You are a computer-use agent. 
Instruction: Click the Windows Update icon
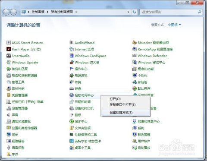pyautogui.click(x=9, y=62)
